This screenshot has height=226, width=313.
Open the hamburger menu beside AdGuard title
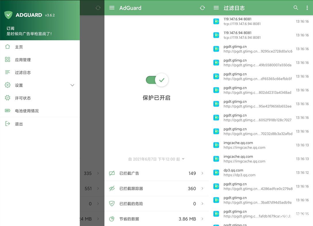(x=112, y=8)
